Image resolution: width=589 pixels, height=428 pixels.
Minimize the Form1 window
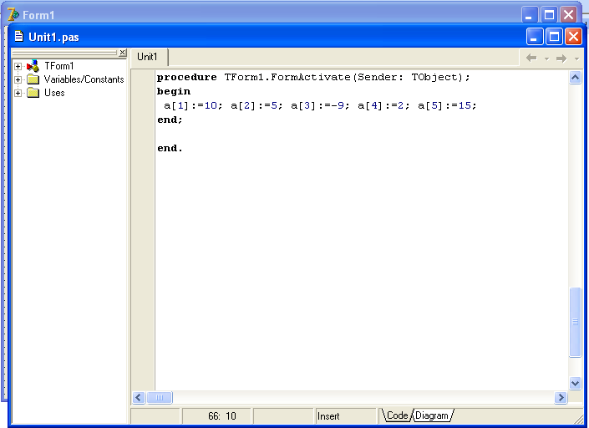click(530, 15)
